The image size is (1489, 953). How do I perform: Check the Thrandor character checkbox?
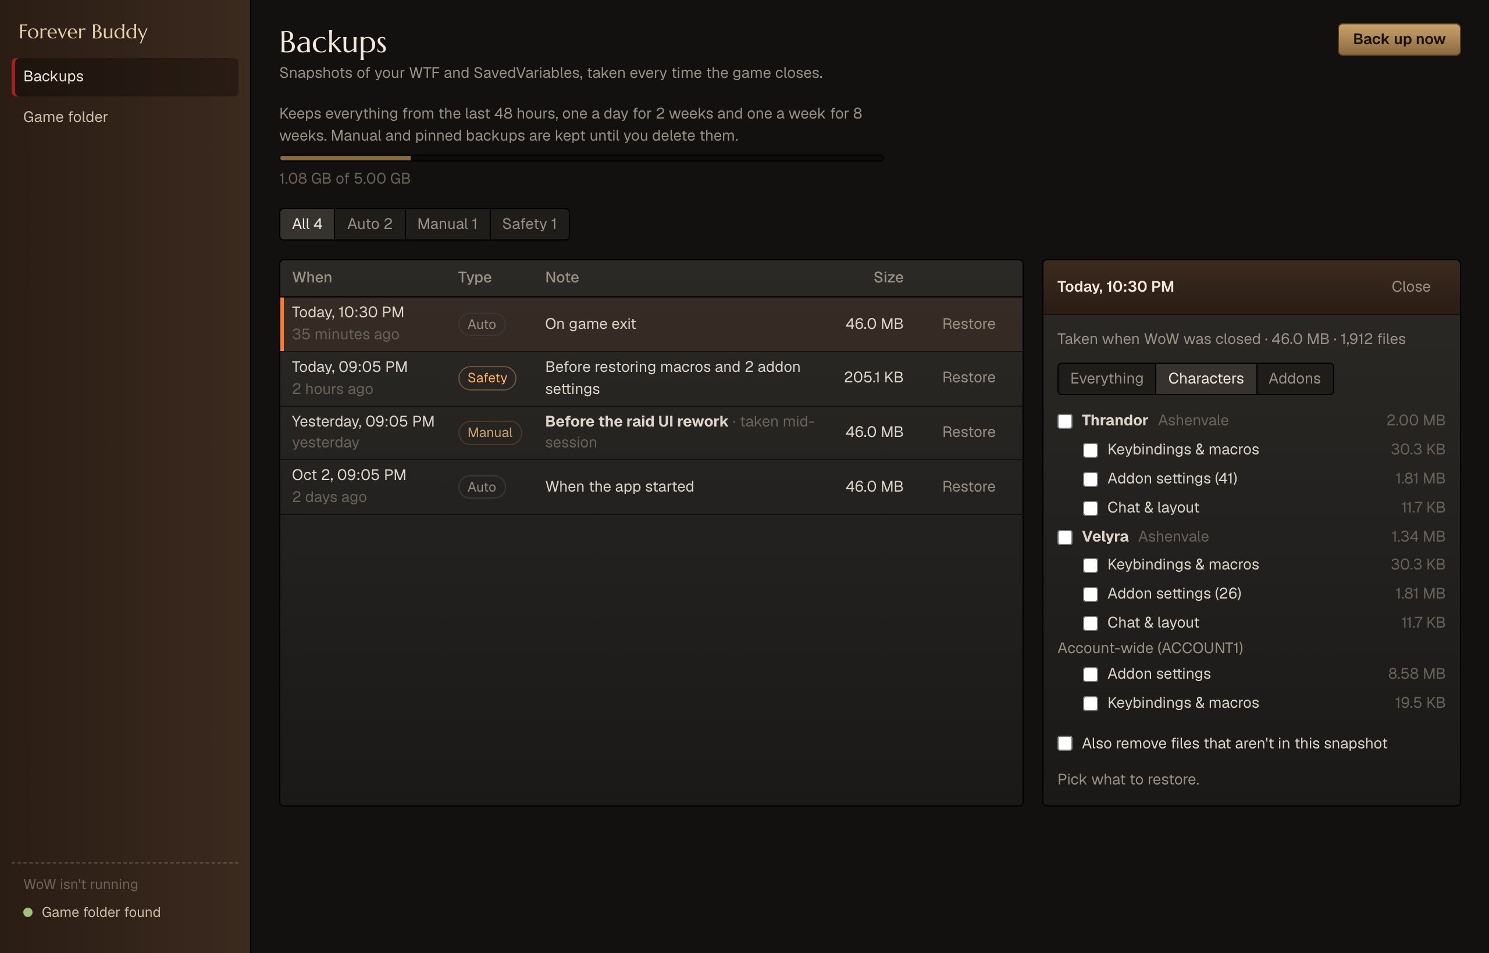[x=1065, y=421]
